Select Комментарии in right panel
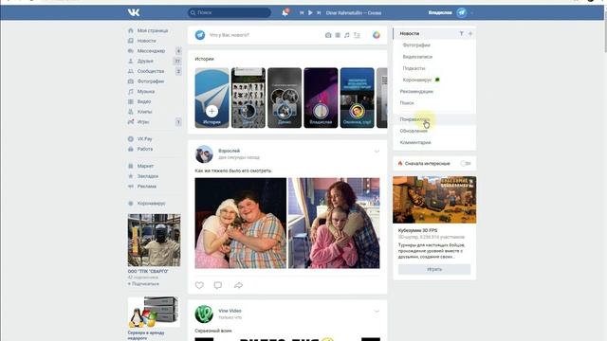 (x=415, y=143)
